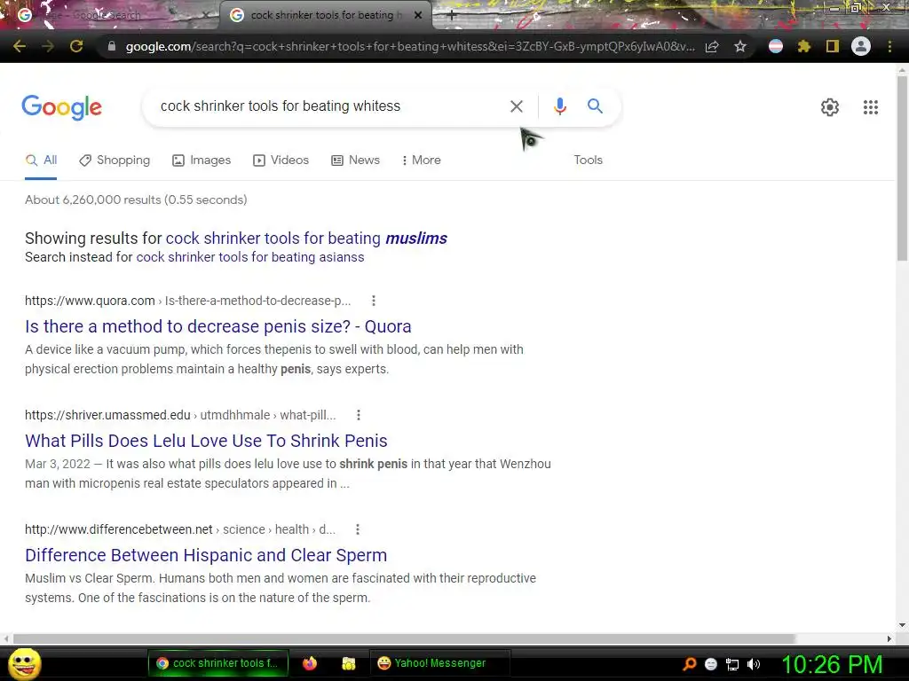The width and height of the screenshot is (909, 681).
Task: Click the round face tray icon
Action: point(711,664)
